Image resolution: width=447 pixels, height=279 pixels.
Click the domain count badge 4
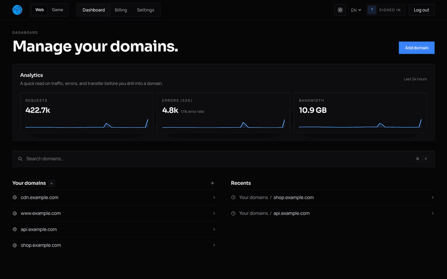[x=51, y=183]
